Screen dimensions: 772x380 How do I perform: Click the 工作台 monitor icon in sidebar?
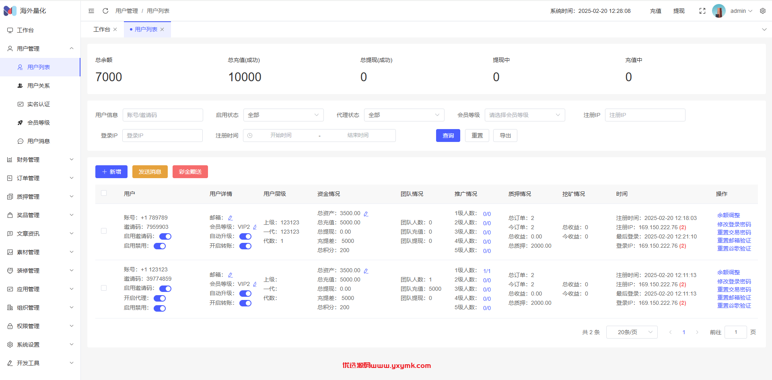10,30
